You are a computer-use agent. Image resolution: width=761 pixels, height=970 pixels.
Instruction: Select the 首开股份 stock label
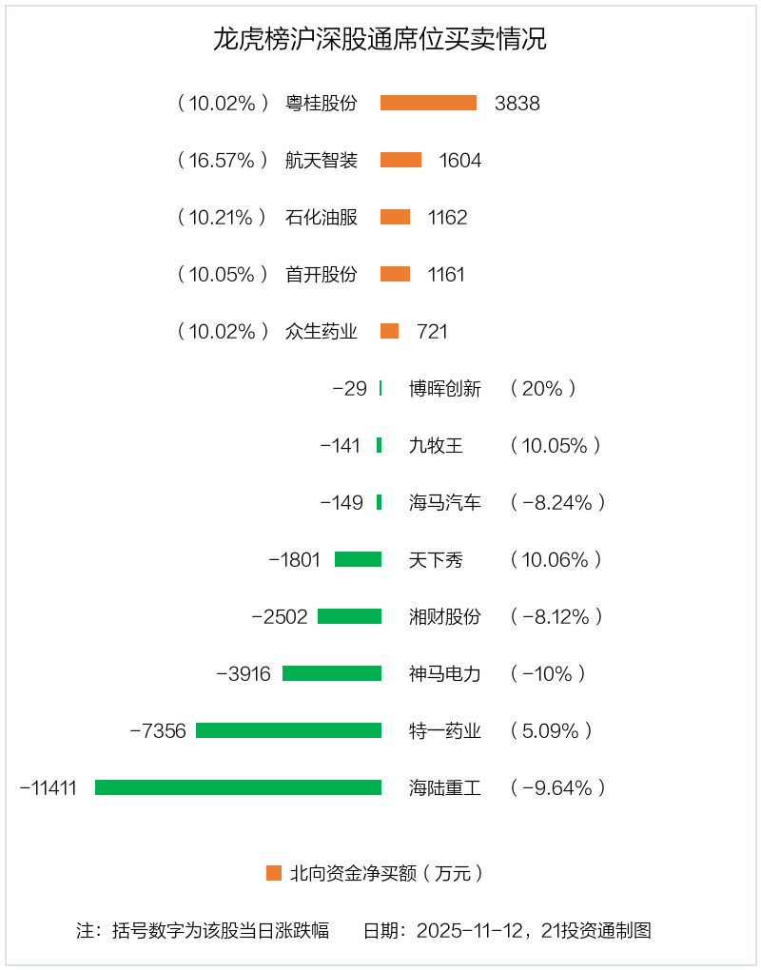click(x=322, y=274)
